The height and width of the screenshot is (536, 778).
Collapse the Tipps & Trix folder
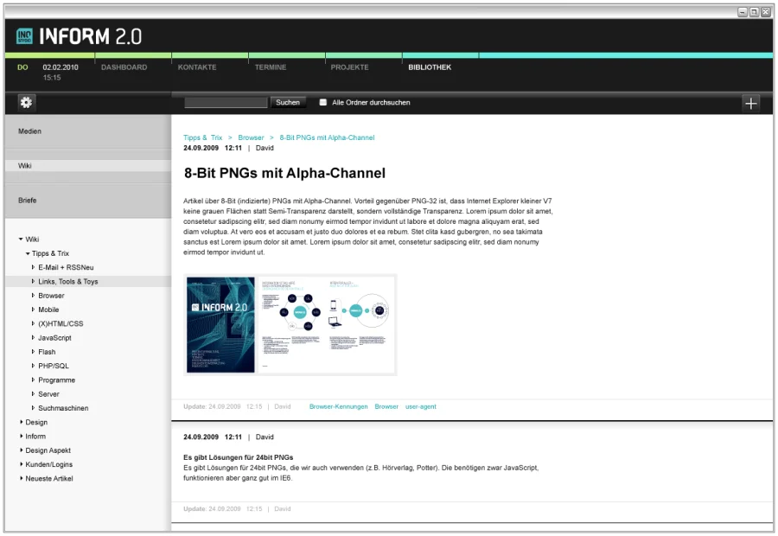click(28, 253)
